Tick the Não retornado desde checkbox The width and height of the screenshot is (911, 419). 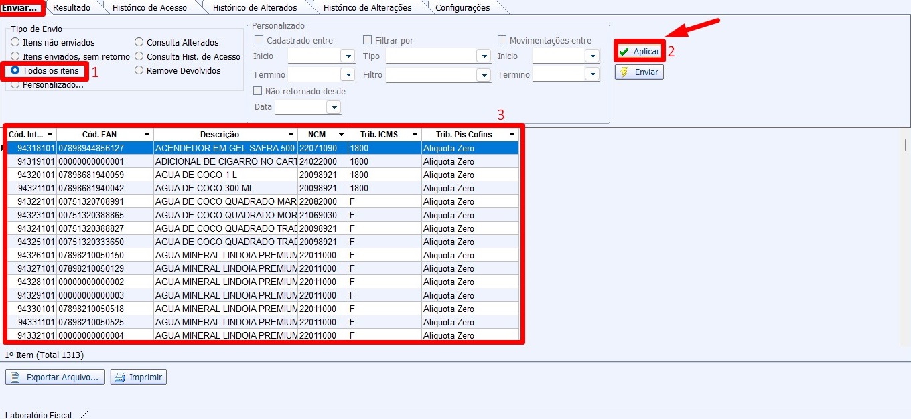(258, 91)
